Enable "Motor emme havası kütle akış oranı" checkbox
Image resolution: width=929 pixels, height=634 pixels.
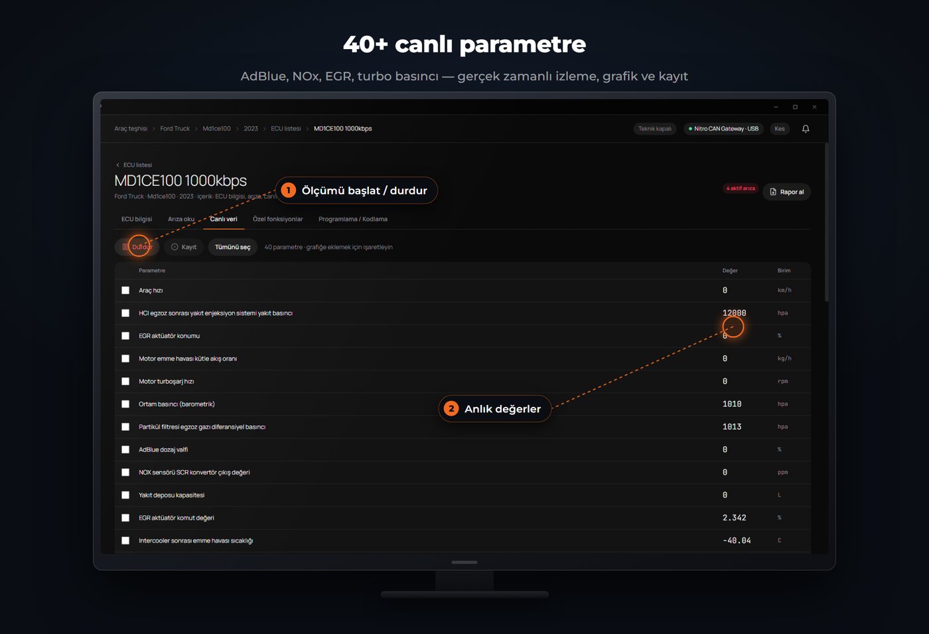point(125,358)
